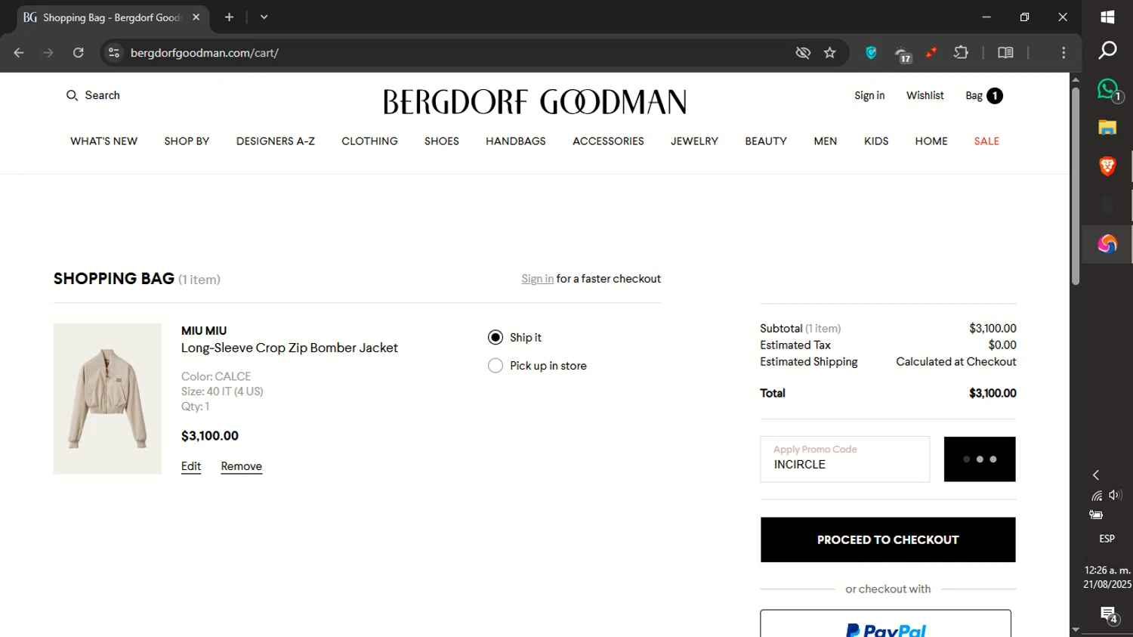Open the site information icon in address bar
Image resolution: width=1133 pixels, height=637 pixels.
[114, 53]
